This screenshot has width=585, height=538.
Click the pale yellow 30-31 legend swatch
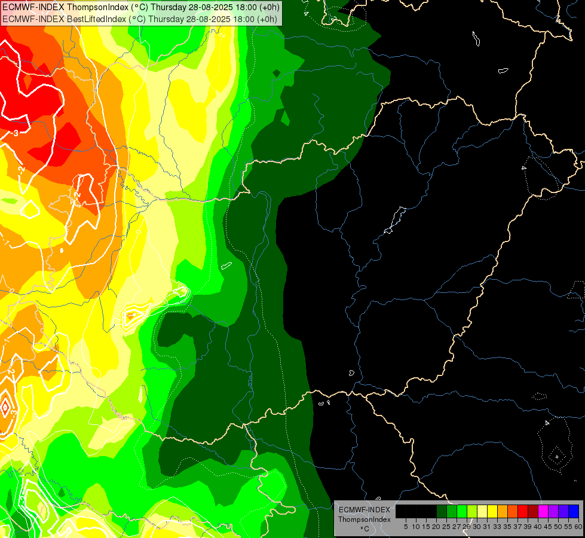[x=482, y=511]
